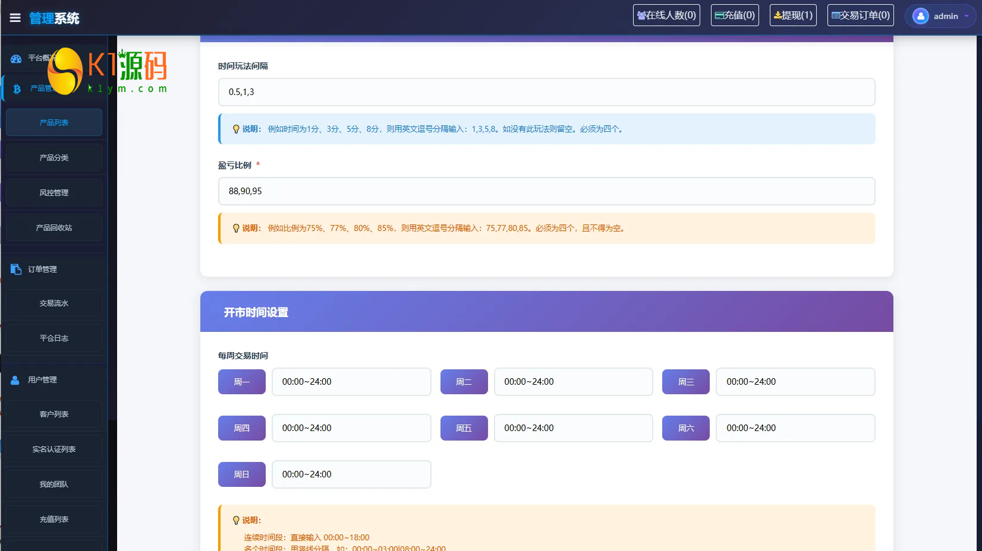
Task: Open the online users 在线人数(0) button
Action: (666, 15)
